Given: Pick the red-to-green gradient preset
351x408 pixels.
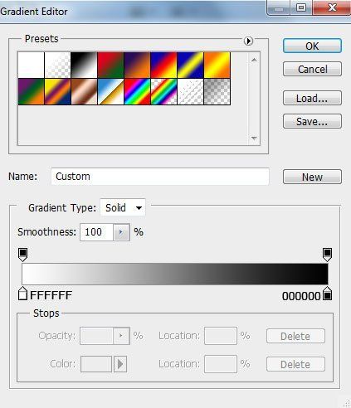Looking at the screenshot, I should [x=110, y=65].
